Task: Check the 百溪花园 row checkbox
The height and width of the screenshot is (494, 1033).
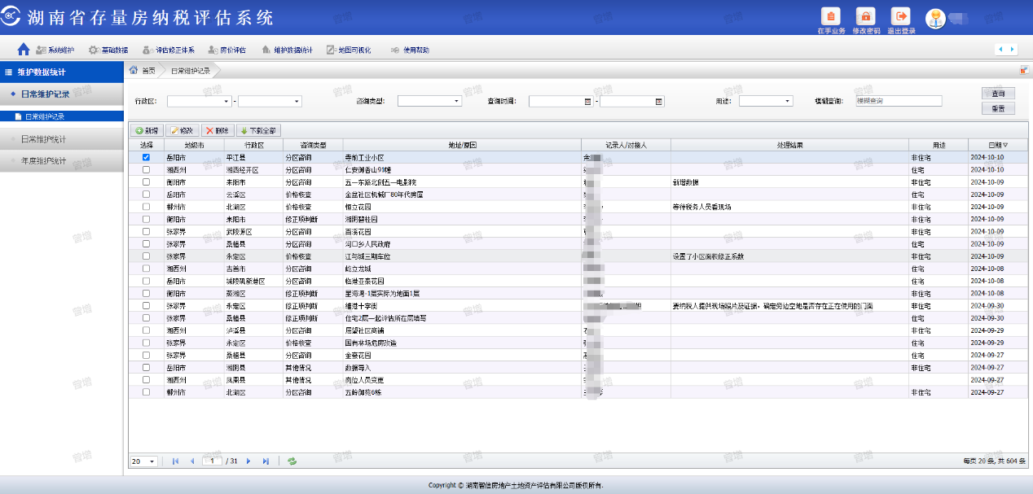Action: [146, 231]
